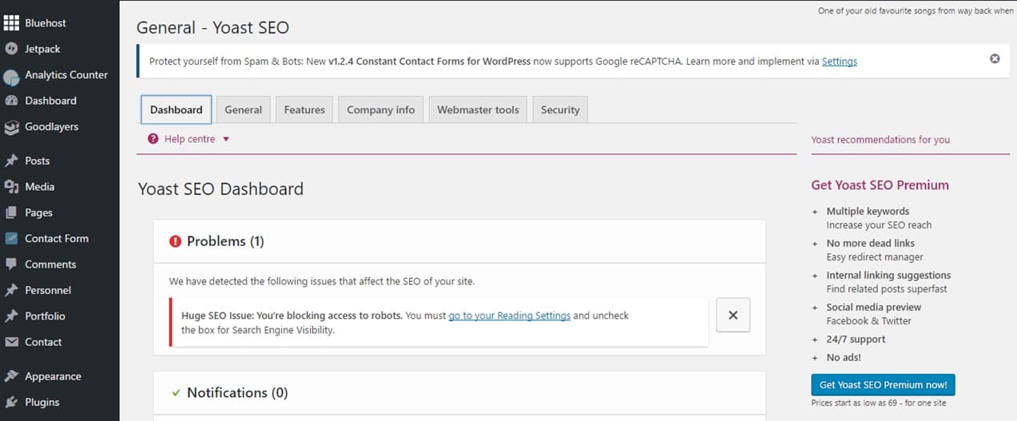Dismiss the Constant Contact notice banner

coord(995,58)
